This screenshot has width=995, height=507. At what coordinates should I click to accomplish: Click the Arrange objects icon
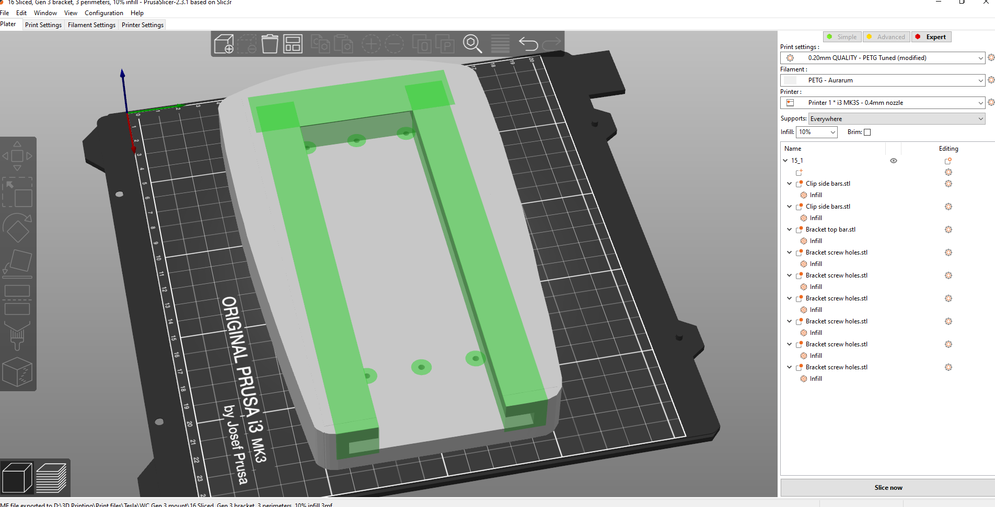pyautogui.click(x=293, y=44)
